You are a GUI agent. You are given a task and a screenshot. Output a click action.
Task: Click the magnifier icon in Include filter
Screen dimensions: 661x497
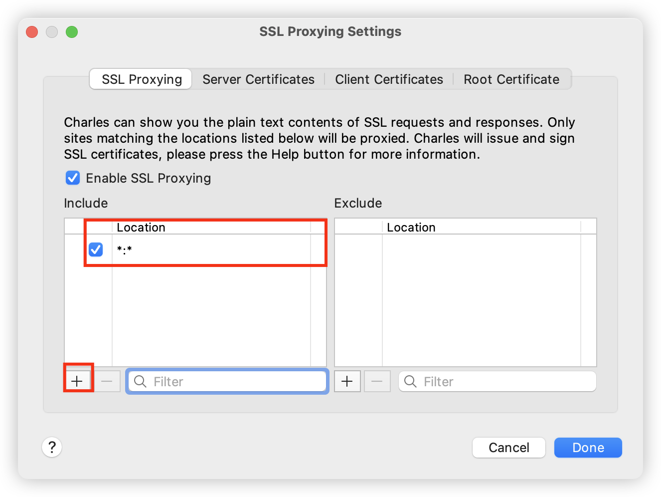pyautogui.click(x=141, y=382)
